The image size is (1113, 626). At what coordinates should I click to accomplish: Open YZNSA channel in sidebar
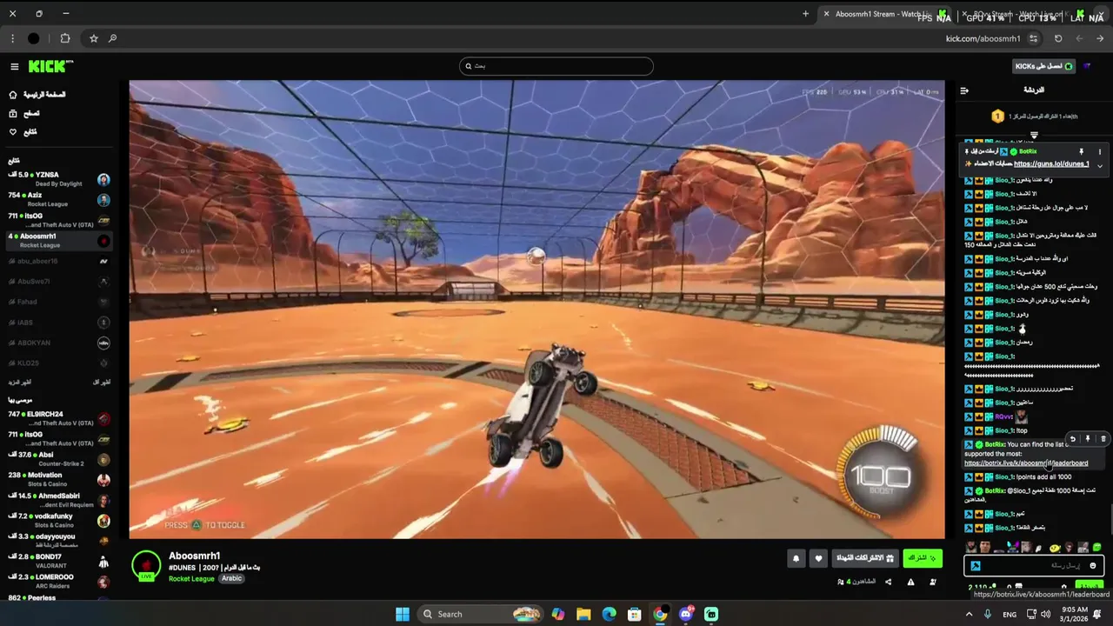(59, 179)
